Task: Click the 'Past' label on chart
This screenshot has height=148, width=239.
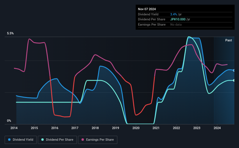Action: click(x=229, y=40)
